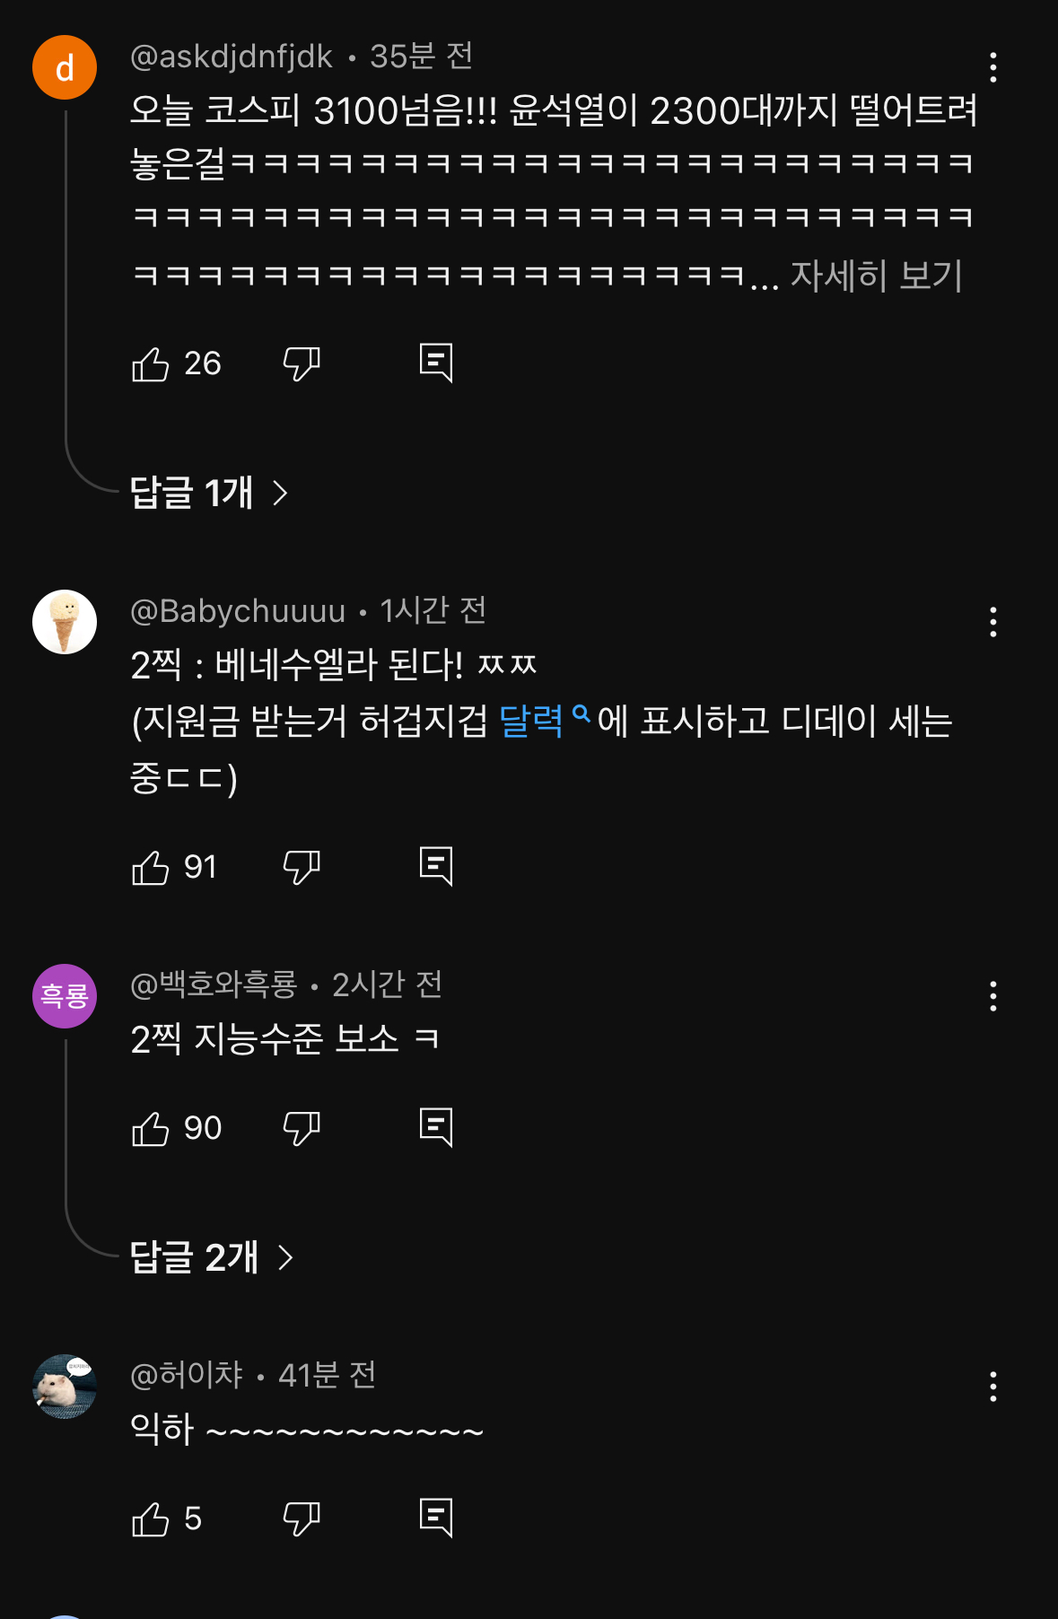Expand the 답글 1개 replies
The image size is (1058, 1619).
209,493
